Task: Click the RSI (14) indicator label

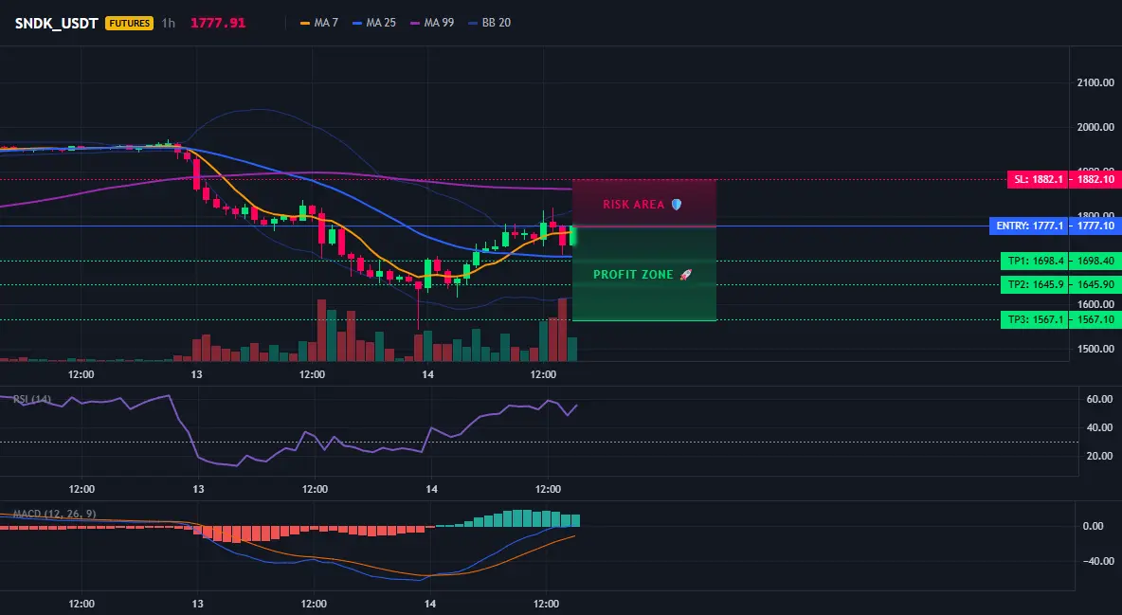Action: 32,399
